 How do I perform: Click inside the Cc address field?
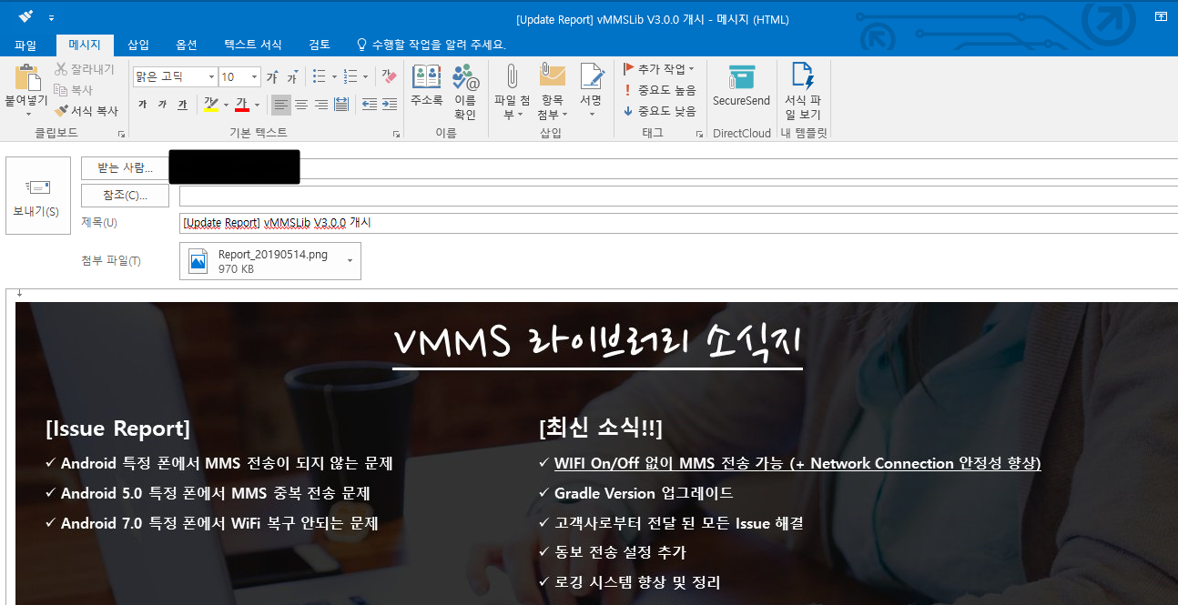pos(678,196)
